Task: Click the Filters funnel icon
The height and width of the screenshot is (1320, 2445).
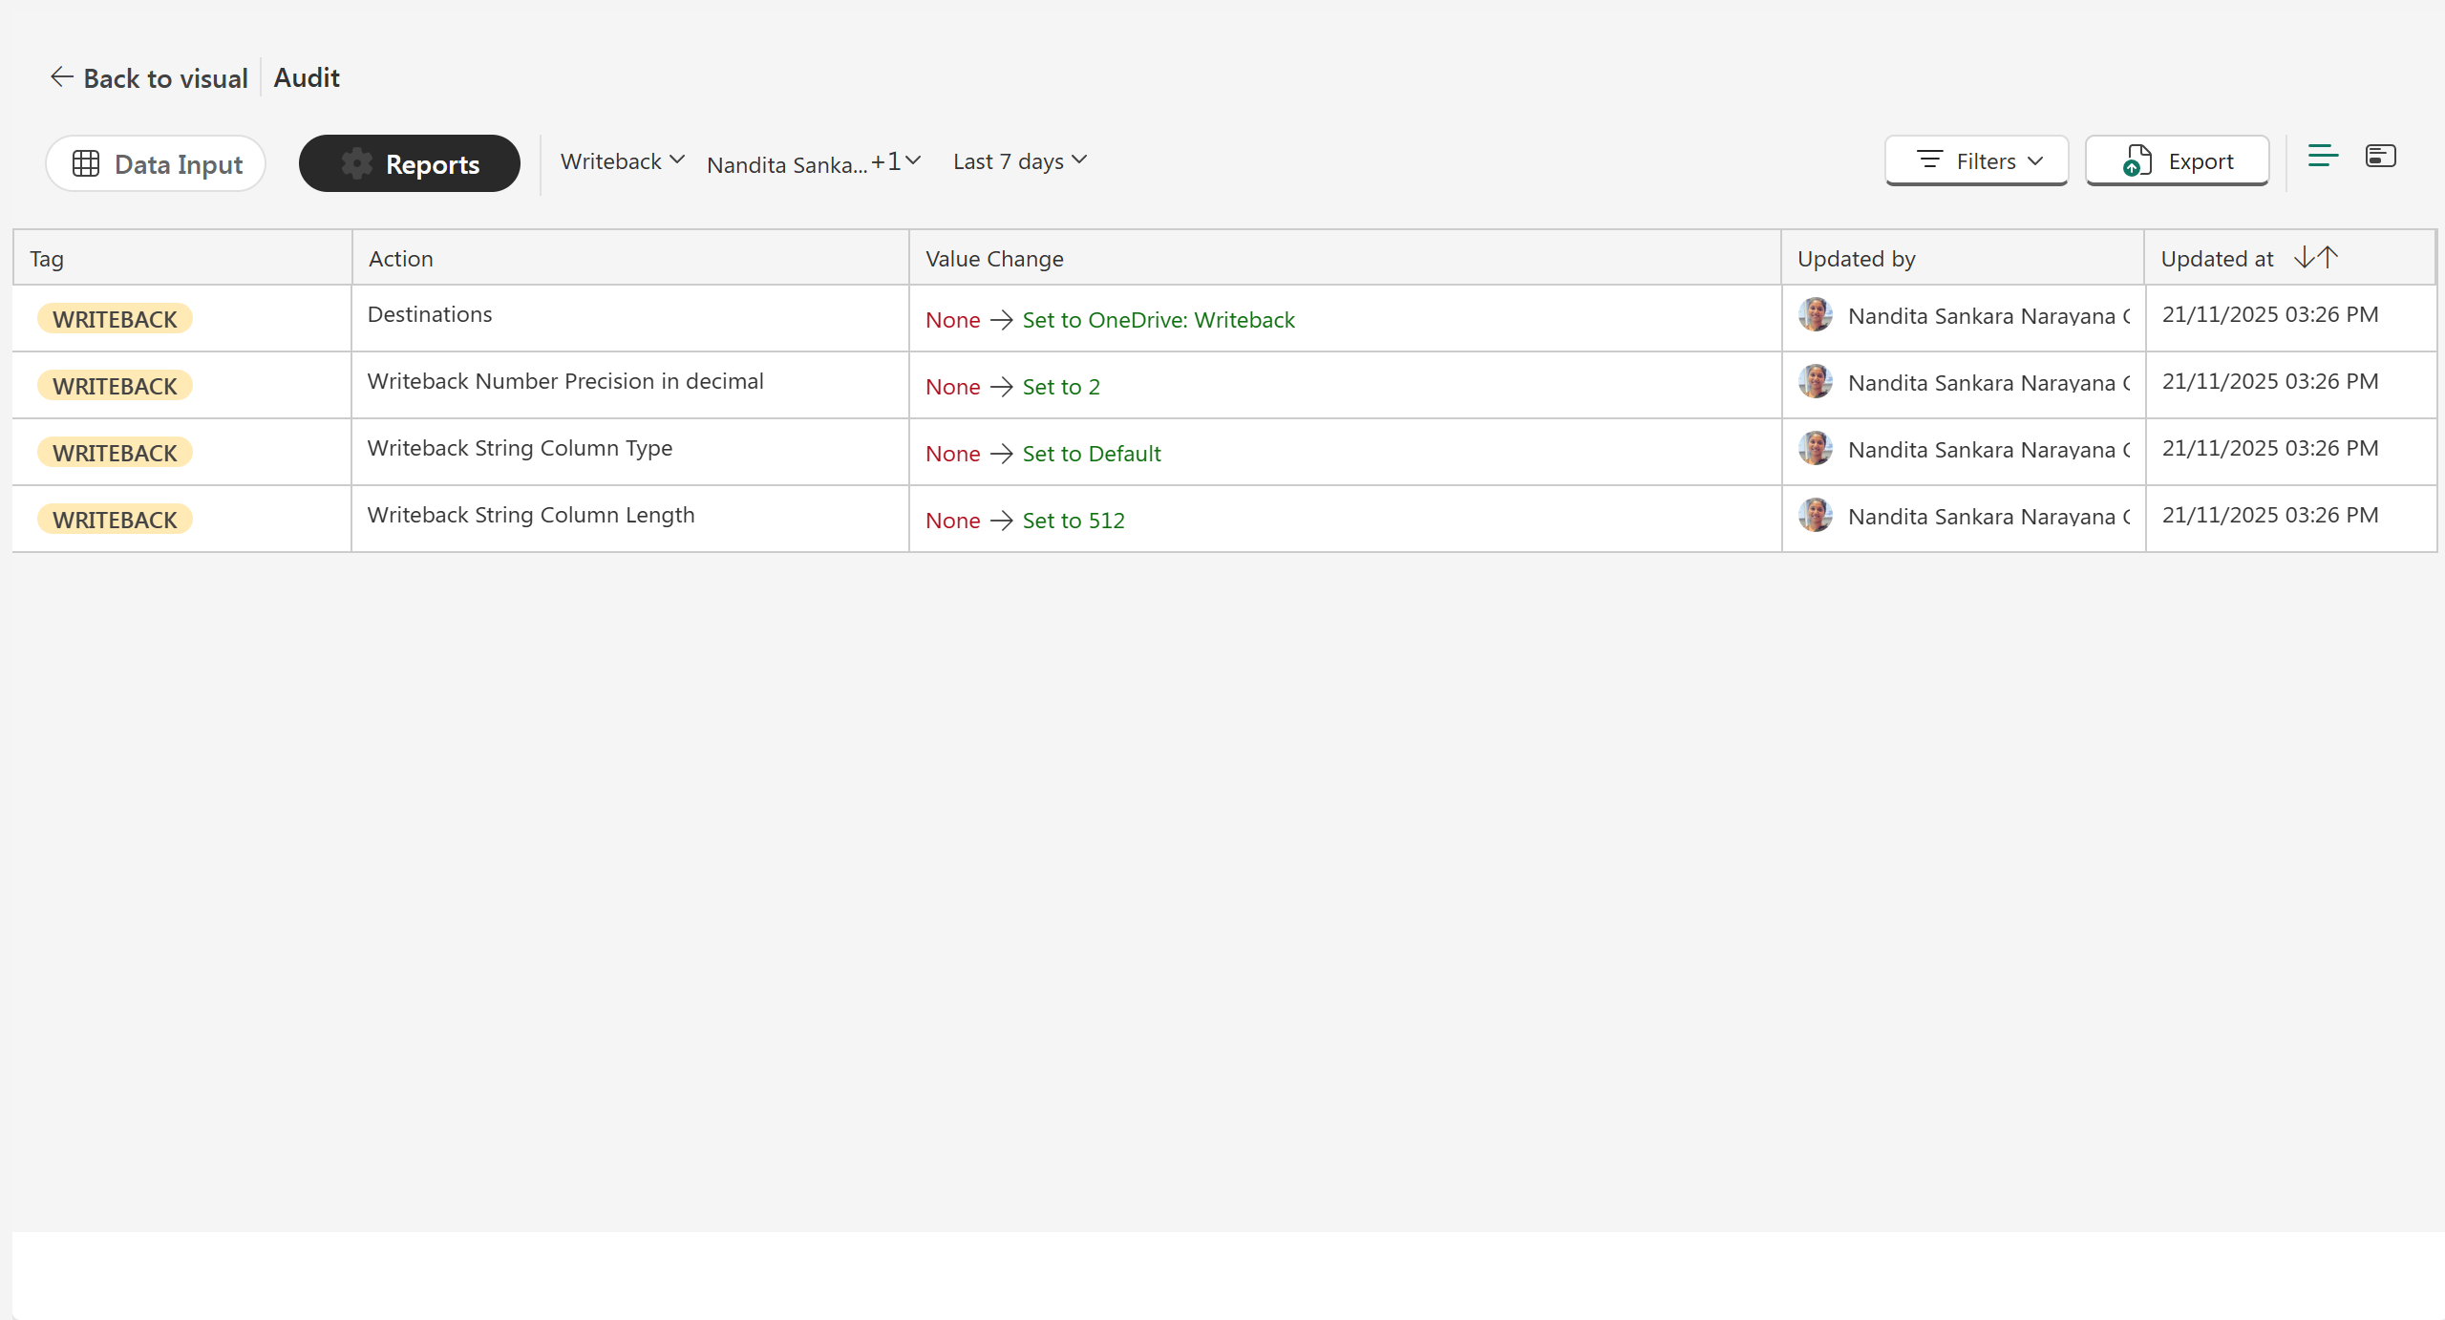Action: point(1930,160)
